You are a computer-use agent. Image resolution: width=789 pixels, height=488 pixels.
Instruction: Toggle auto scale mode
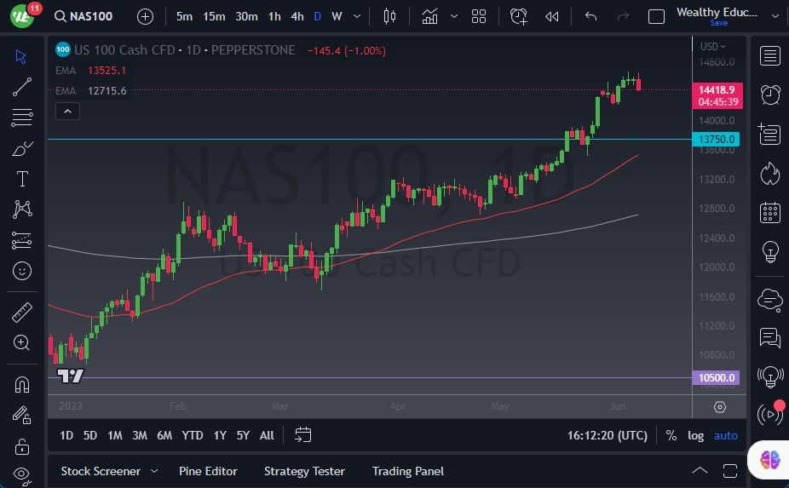[726, 436]
